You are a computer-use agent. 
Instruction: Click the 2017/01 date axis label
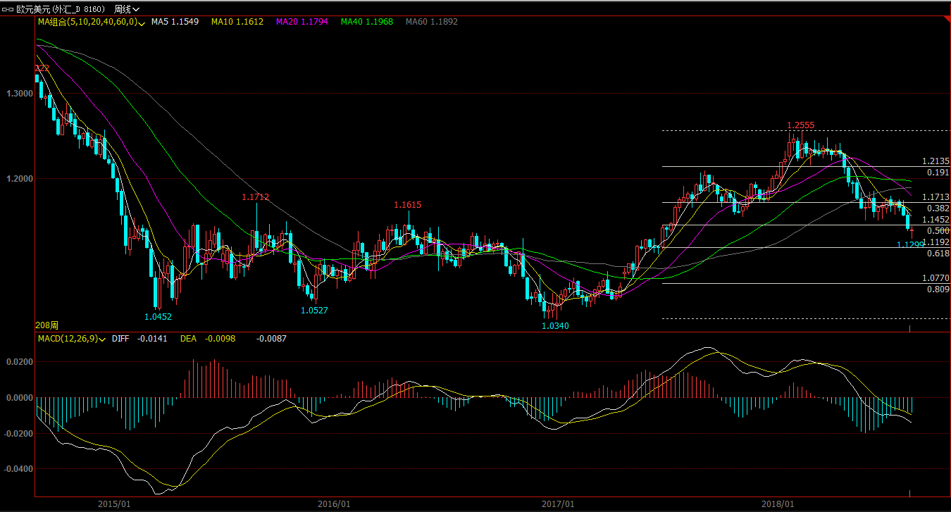pos(558,504)
